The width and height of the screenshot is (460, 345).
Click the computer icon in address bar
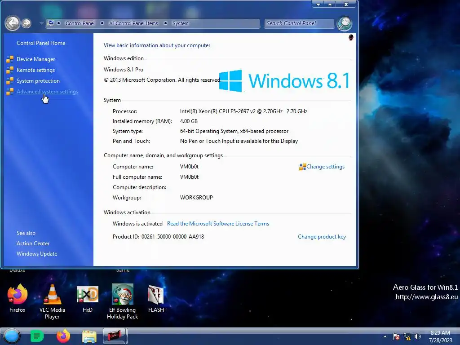[51, 23]
